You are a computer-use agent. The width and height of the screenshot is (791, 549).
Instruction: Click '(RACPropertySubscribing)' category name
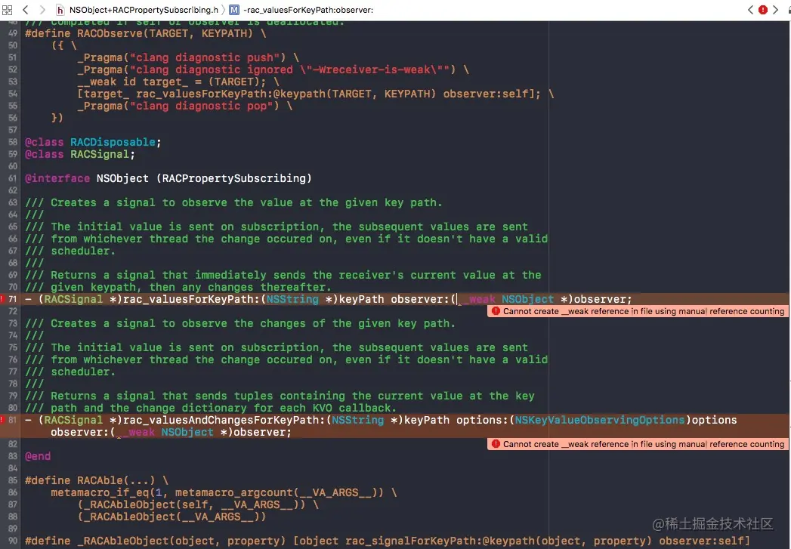[234, 178]
